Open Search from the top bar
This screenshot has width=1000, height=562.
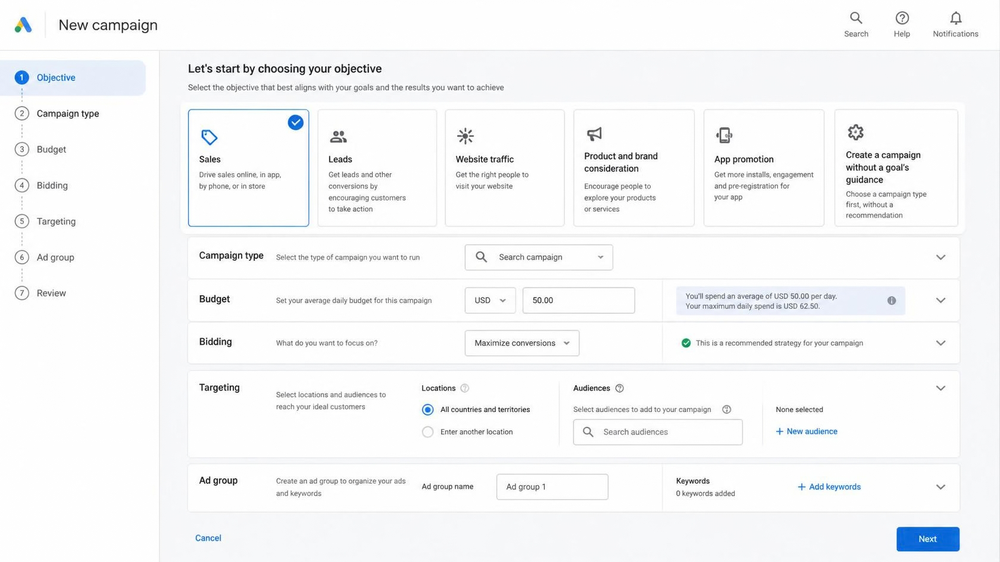coord(856,25)
